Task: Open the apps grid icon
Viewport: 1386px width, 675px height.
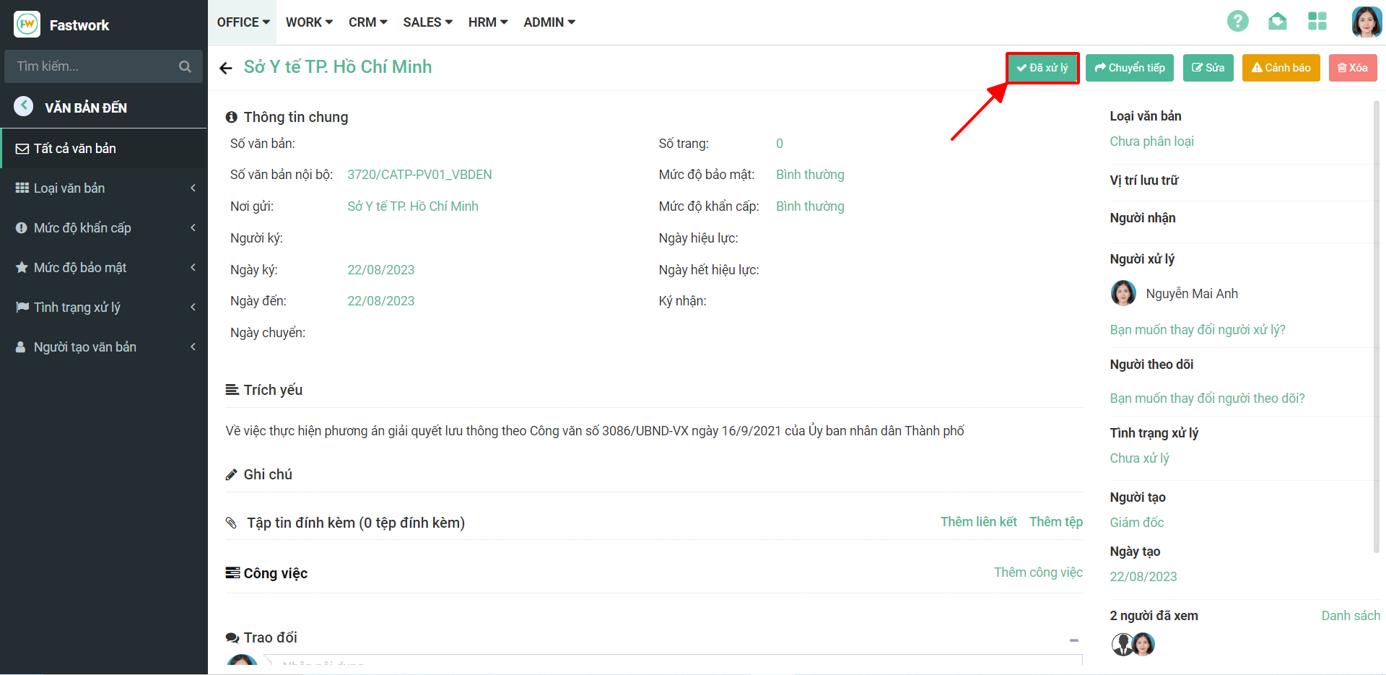Action: point(1317,22)
